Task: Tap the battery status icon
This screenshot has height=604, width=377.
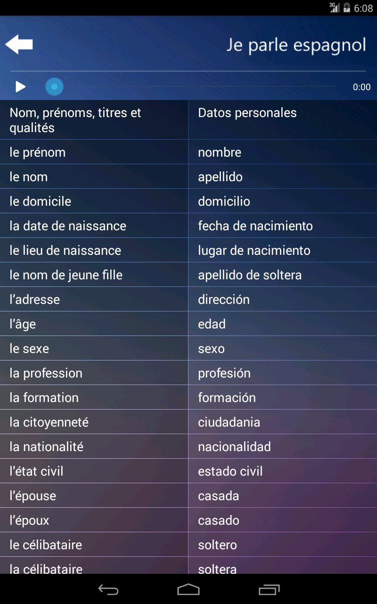Action: 347,8
